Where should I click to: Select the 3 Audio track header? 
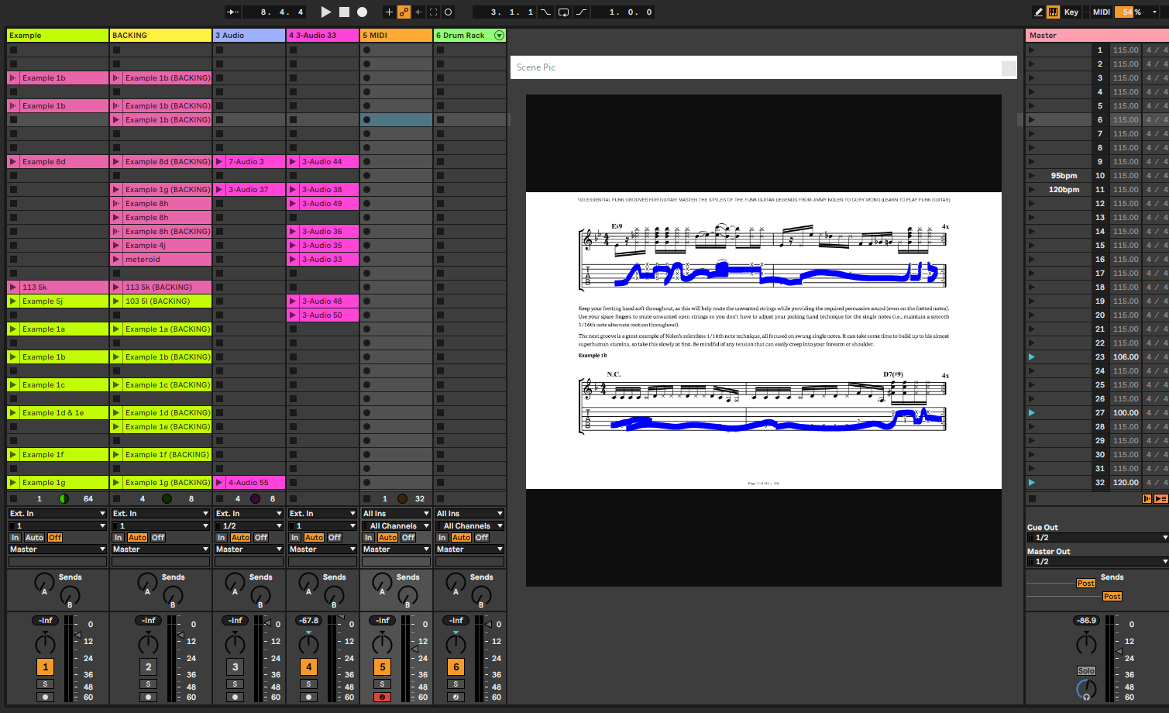tap(249, 36)
